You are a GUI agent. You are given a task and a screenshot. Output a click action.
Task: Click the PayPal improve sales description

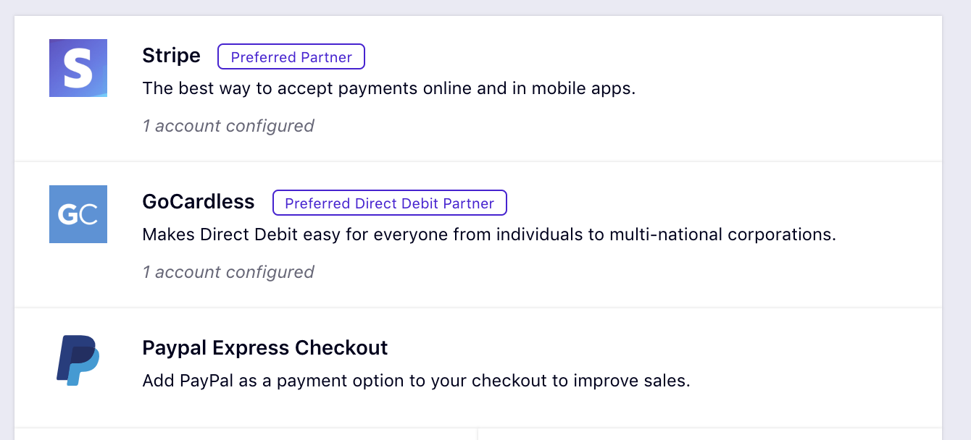[417, 381]
